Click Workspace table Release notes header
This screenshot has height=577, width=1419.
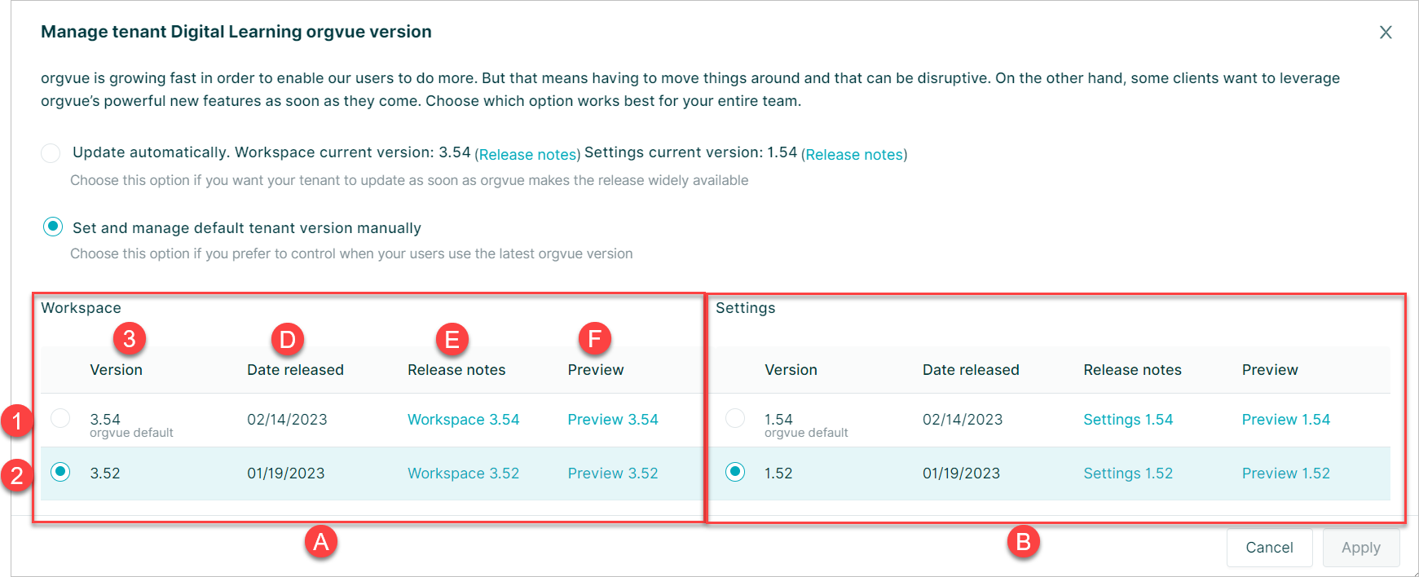456,370
